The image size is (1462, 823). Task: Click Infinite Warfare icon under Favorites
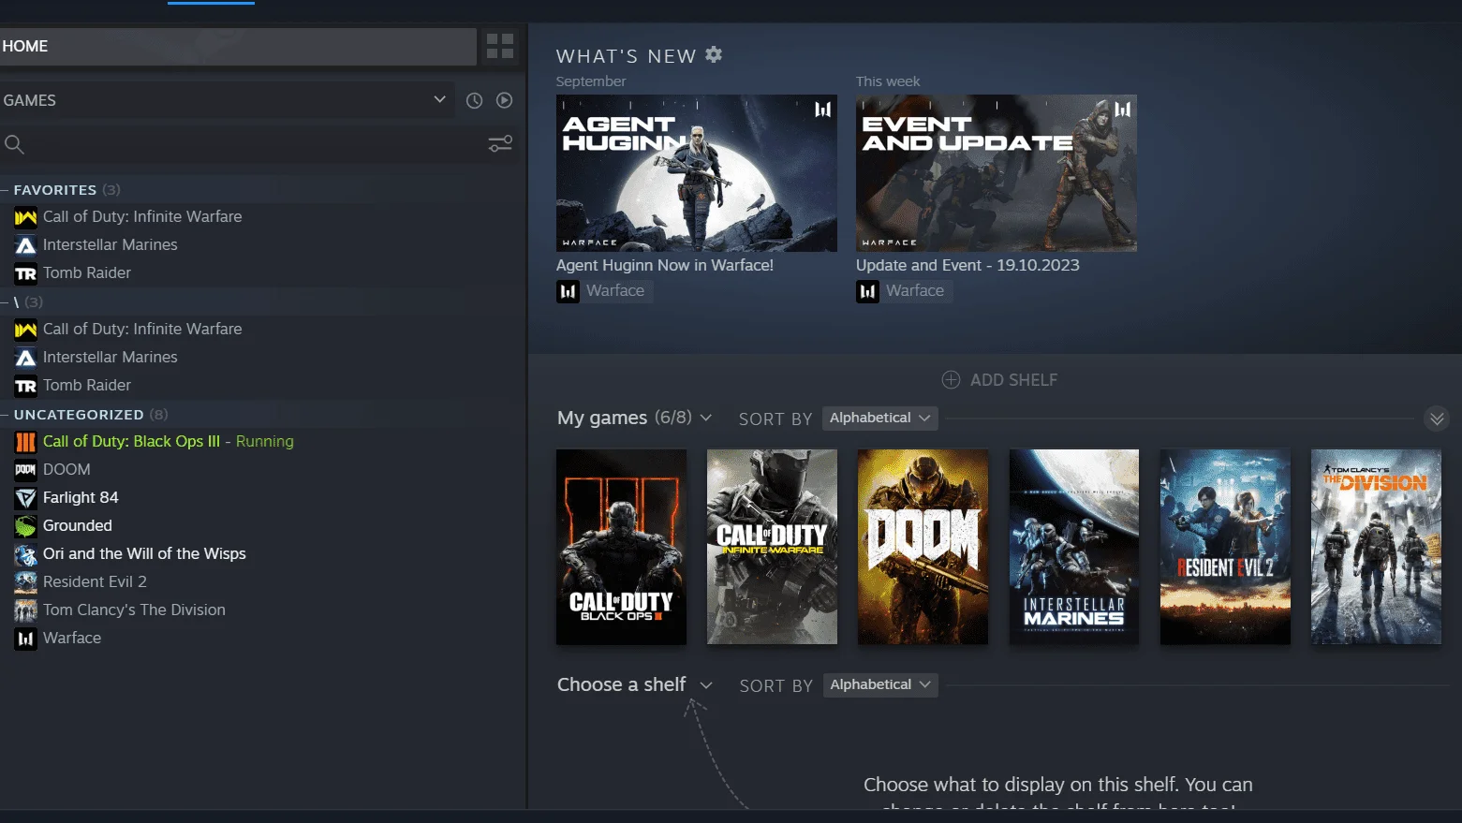(25, 217)
